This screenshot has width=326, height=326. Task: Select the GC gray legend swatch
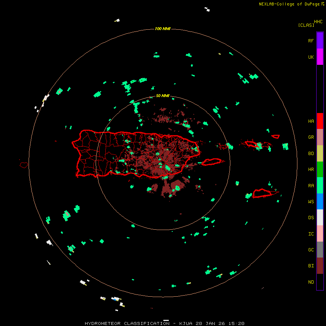[320, 250]
